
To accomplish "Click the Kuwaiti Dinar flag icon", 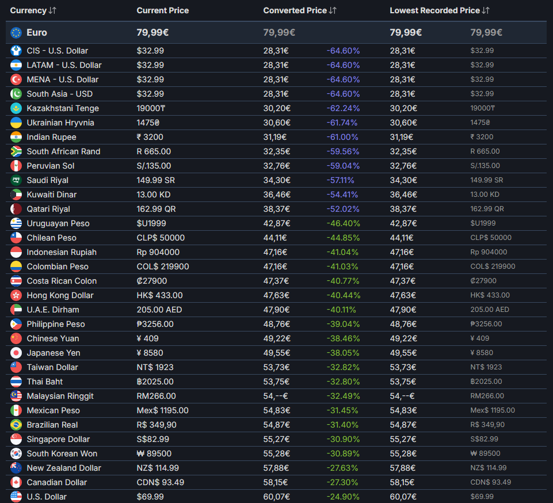I will click(x=16, y=195).
